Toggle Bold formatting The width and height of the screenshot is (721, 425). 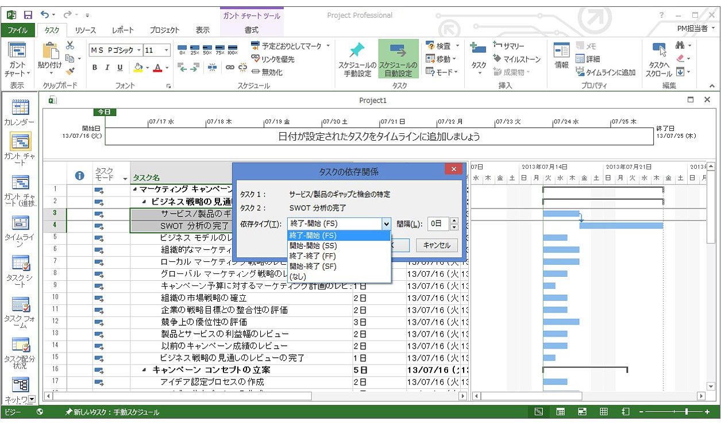(x=95, y=67)
